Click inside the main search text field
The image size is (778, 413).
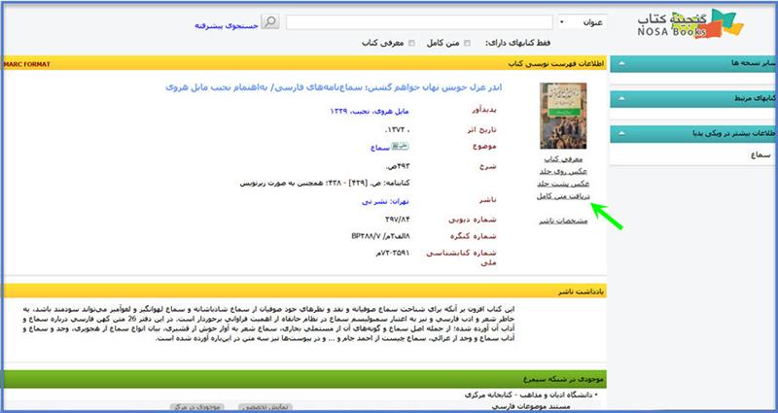click(x=408, y=21)
